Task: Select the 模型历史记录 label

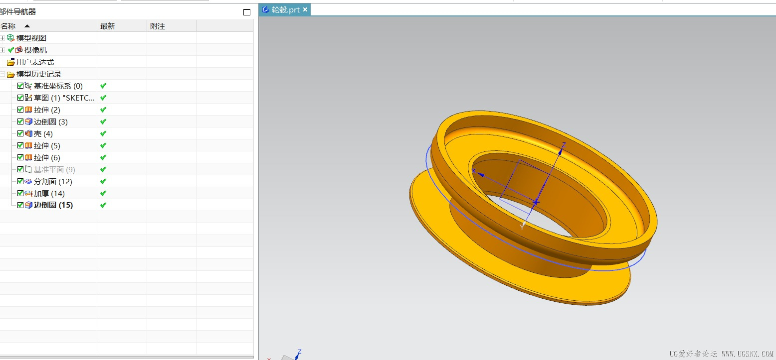Action: point(39,74)
